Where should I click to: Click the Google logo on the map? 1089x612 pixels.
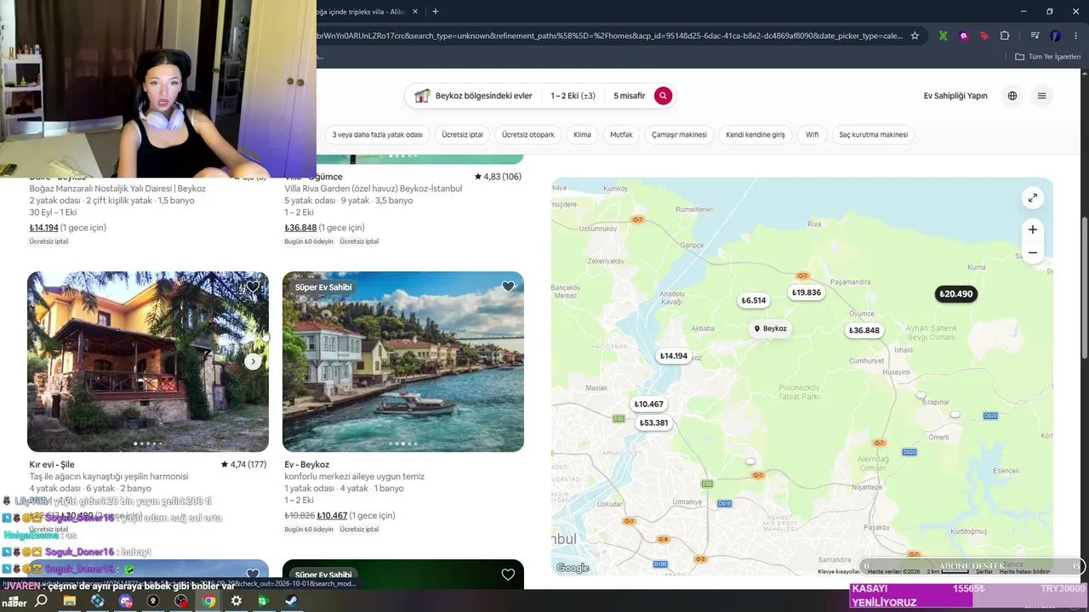[573, 568]
